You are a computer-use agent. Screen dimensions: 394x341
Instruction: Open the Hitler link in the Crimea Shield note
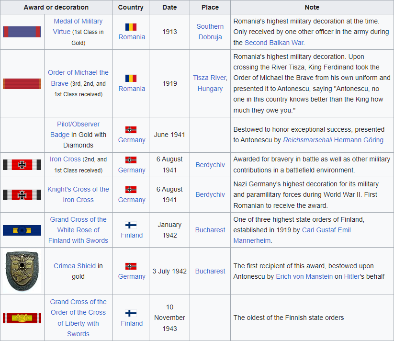coord(351,276)
